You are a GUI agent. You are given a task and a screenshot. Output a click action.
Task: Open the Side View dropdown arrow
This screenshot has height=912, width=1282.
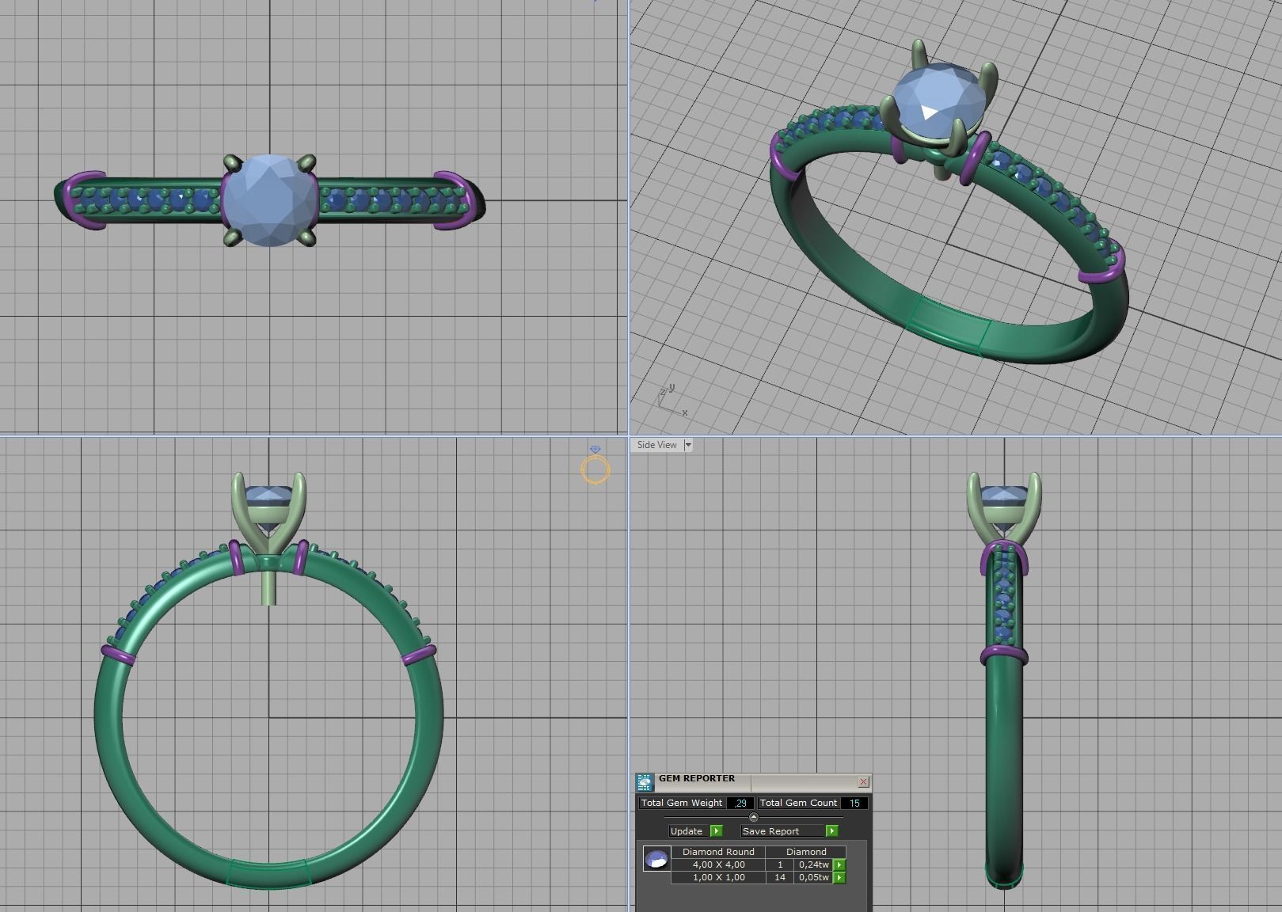point(688,445)
